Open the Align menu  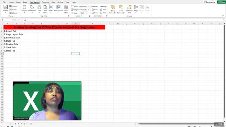pyautogui.click(x=136, y=9)
